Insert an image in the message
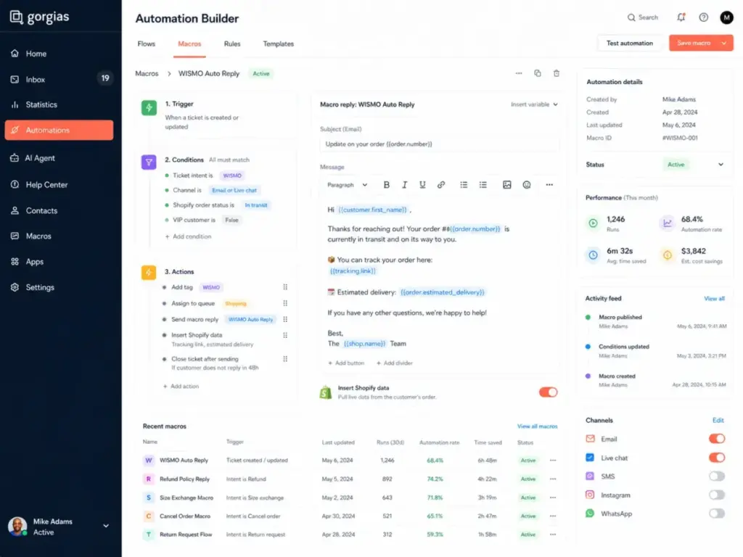743x557 pixels. pyautogui.click(x=507, y=185)
